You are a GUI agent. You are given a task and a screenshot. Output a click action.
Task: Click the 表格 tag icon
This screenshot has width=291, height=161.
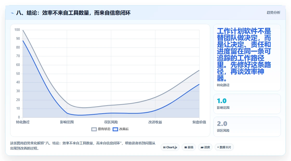point(186,147)
